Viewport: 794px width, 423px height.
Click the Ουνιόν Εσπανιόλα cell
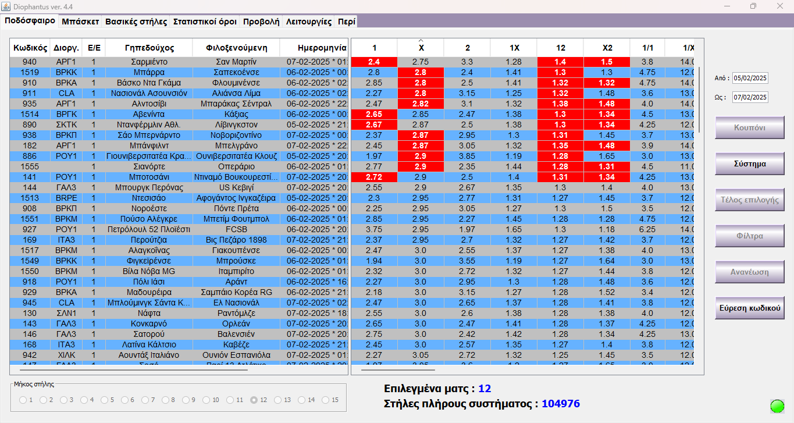tap(236, 355)
